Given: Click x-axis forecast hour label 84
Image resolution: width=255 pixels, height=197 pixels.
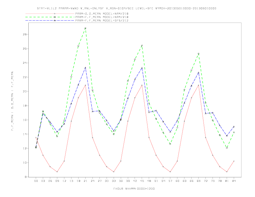Looking at the screenshot, I should (234, 181).
